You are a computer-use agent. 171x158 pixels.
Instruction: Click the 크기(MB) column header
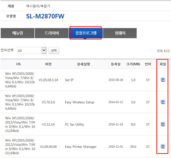(x=133, y=64)
